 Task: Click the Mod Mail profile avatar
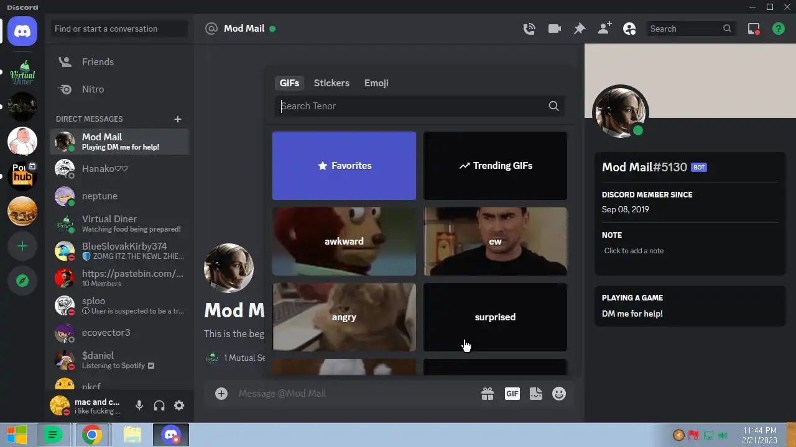(x=620, y=112)
